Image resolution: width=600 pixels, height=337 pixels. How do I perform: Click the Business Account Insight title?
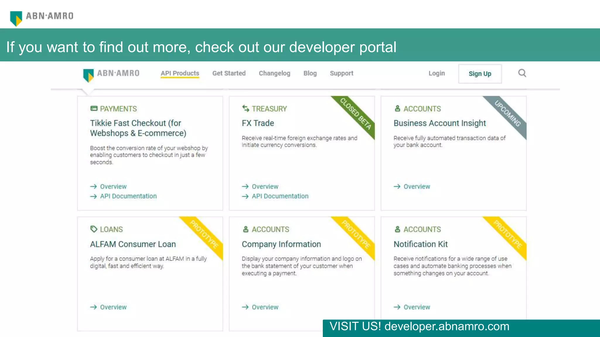pos(440,123)
